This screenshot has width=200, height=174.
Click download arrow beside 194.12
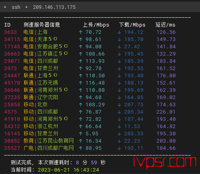coord(119,32)
